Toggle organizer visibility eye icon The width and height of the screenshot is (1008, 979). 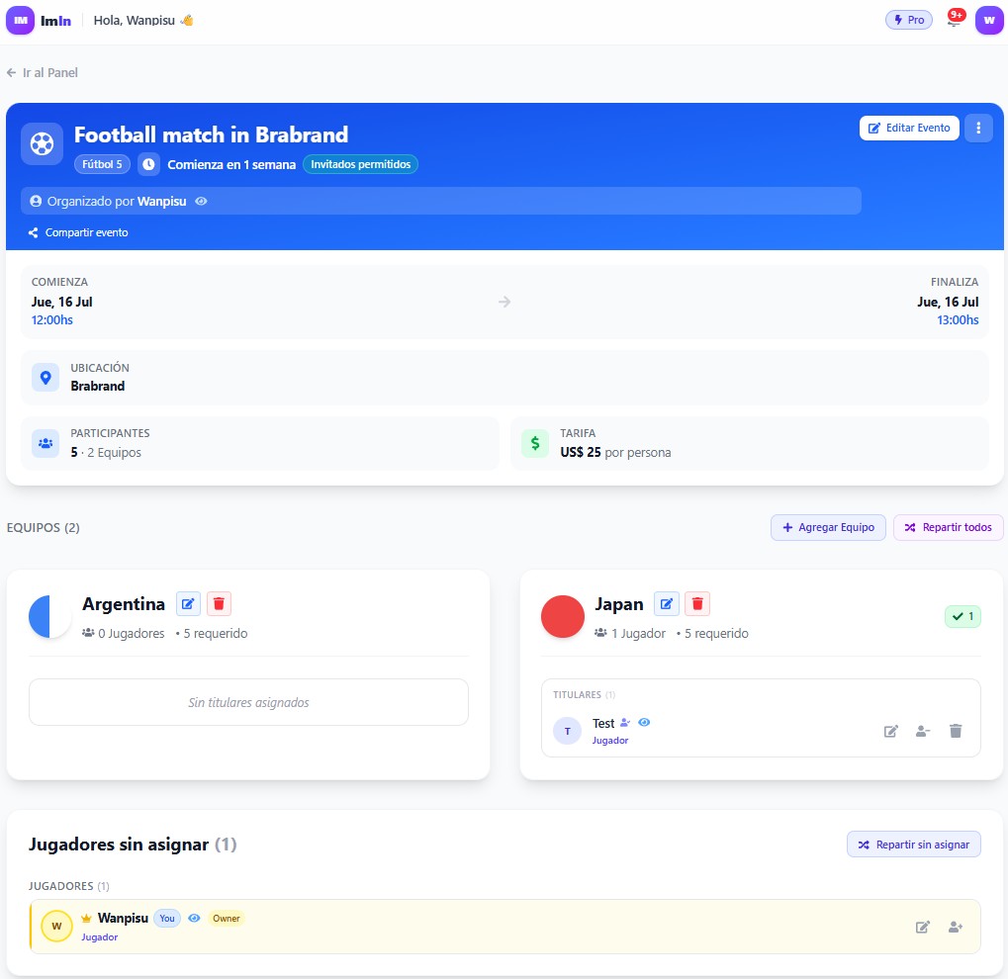201,201
